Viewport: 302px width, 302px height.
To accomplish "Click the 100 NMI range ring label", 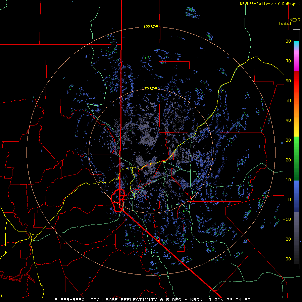I will (151, 27).
